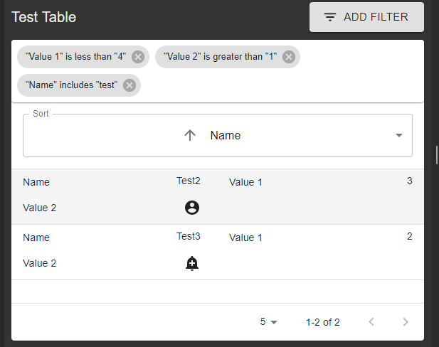The height and width of the screenshot is (347, 439).
Task: Select the Test2 table row
Action: (x=107, y=196)
